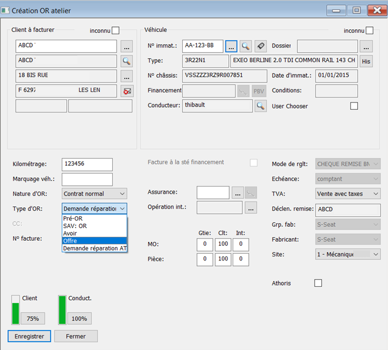388x350 pixels.
Task: Choose Offre in the type list
Action: 94,241
